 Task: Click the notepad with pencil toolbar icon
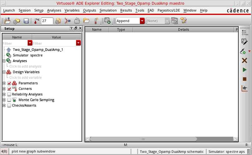click(x=183, y=21)
